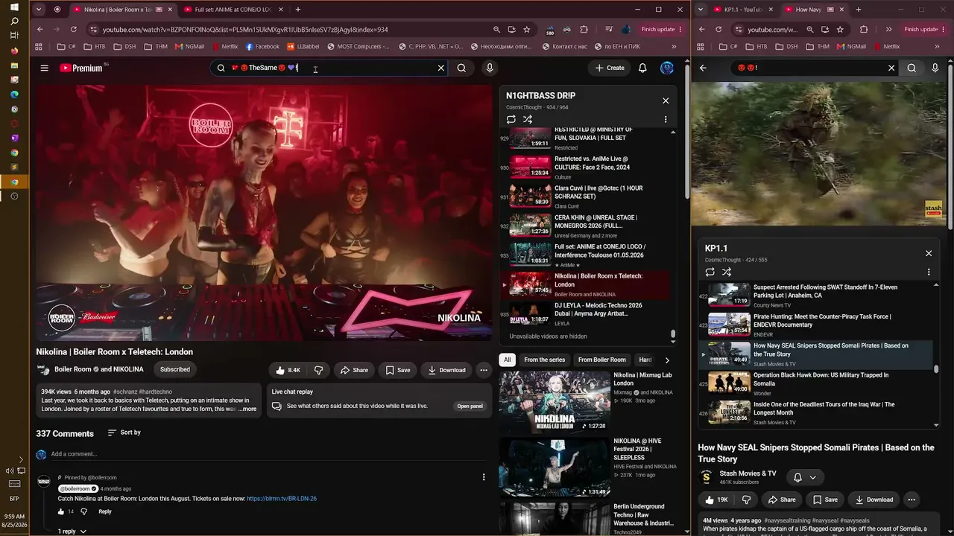Close the N1GHTBASS DR!P playlist panel

[x=666, y=100]
